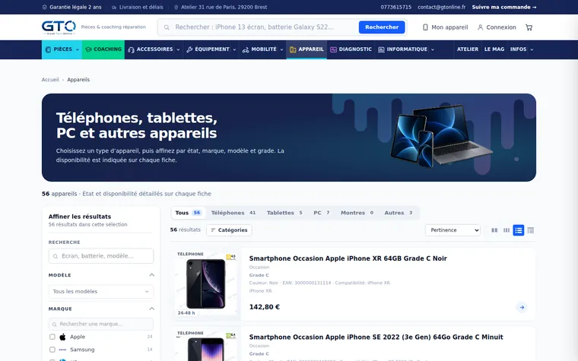The width and height of the screenshot is (578, 361).
Task: Tick the Samsung brand checkbox
Action: (52, 350)
